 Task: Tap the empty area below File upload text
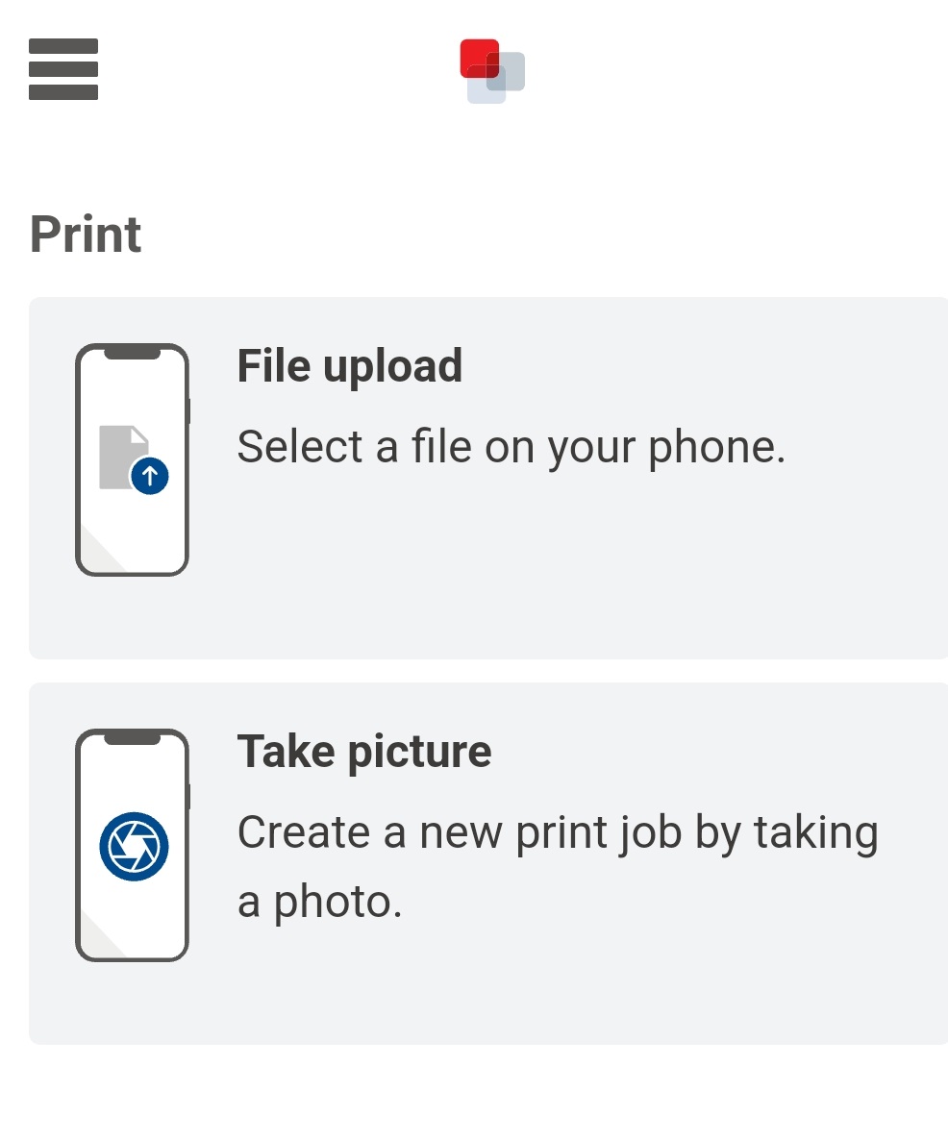coord(567,567)
